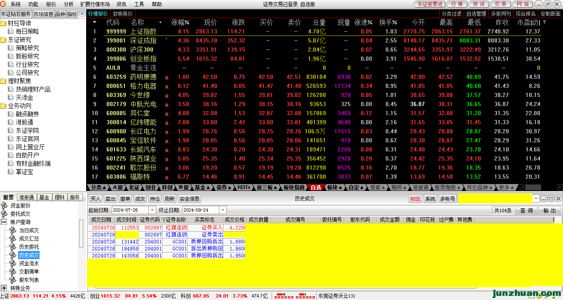The height and width of the screenshot is (300, 563).
Task: Expand the 分类▲ market category tab
Action: tap(99, 187)
